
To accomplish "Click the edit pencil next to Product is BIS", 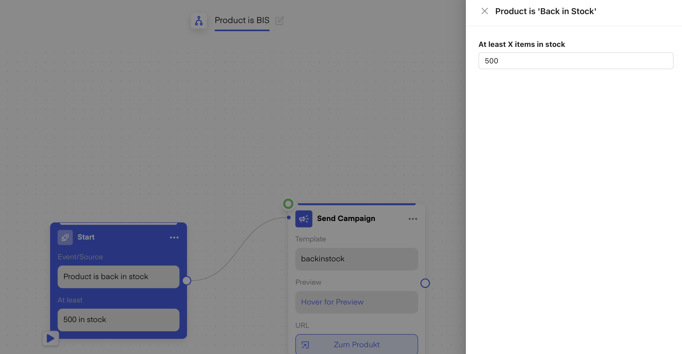I will tap(279, 21).
